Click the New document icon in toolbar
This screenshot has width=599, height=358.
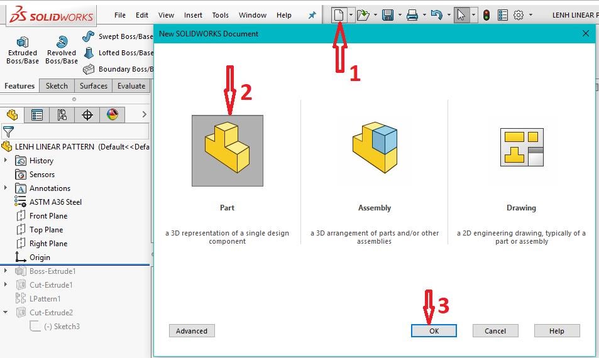pyautogui.click(x=339, y=15)
